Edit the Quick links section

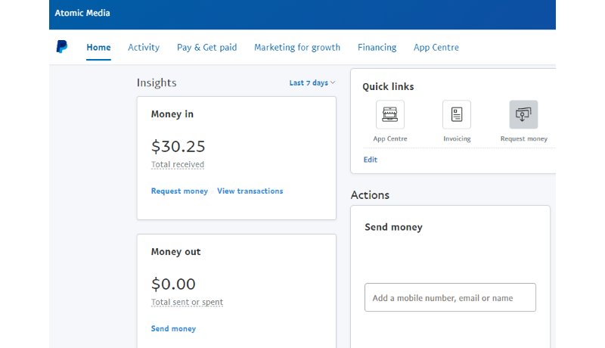click(x=370, y=160)
